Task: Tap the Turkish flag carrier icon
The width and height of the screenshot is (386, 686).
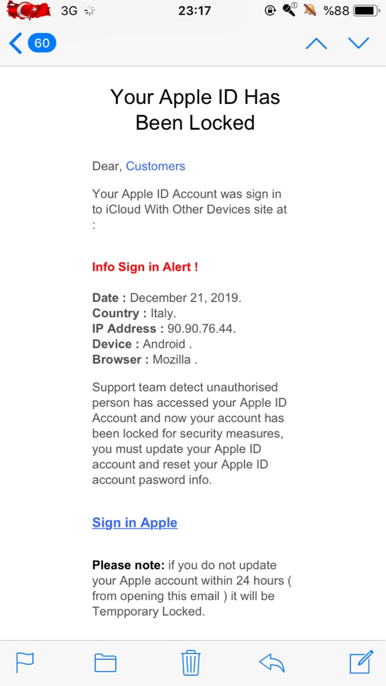Action: click(x=29, y=9)
